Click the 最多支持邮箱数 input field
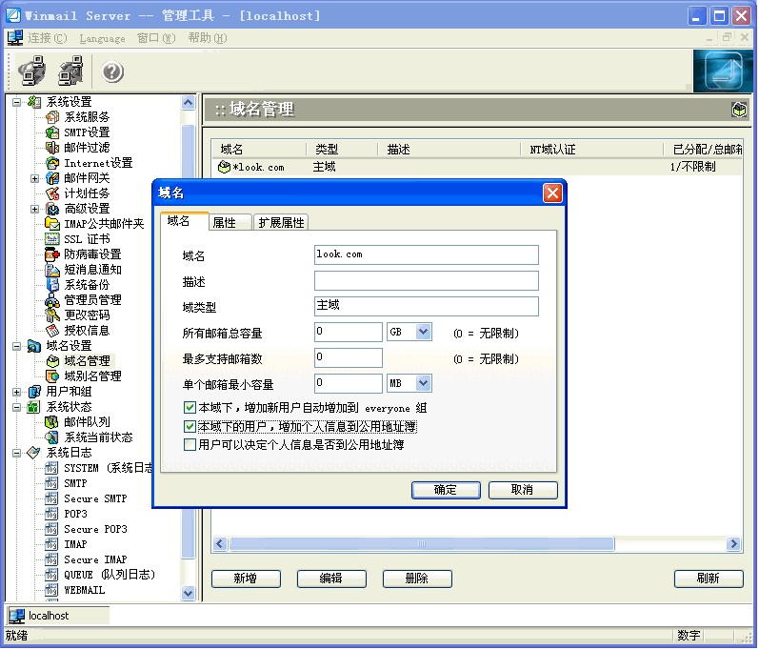 348,357
